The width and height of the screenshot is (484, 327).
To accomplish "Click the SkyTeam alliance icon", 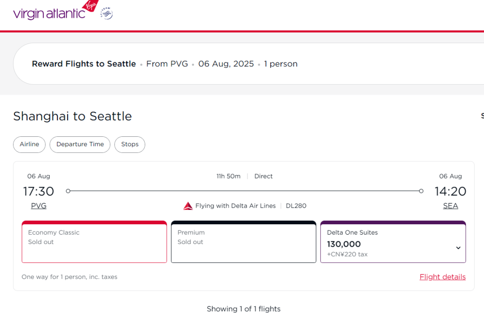I will (x=106, y=13).
